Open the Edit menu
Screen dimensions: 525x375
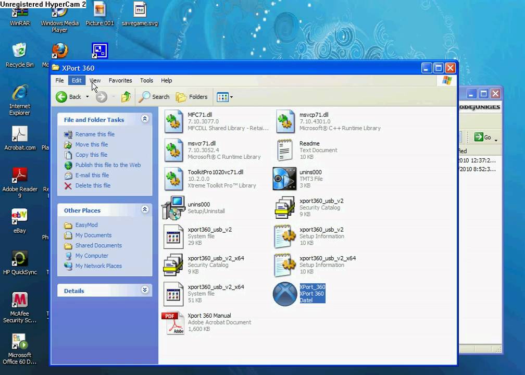77,80
